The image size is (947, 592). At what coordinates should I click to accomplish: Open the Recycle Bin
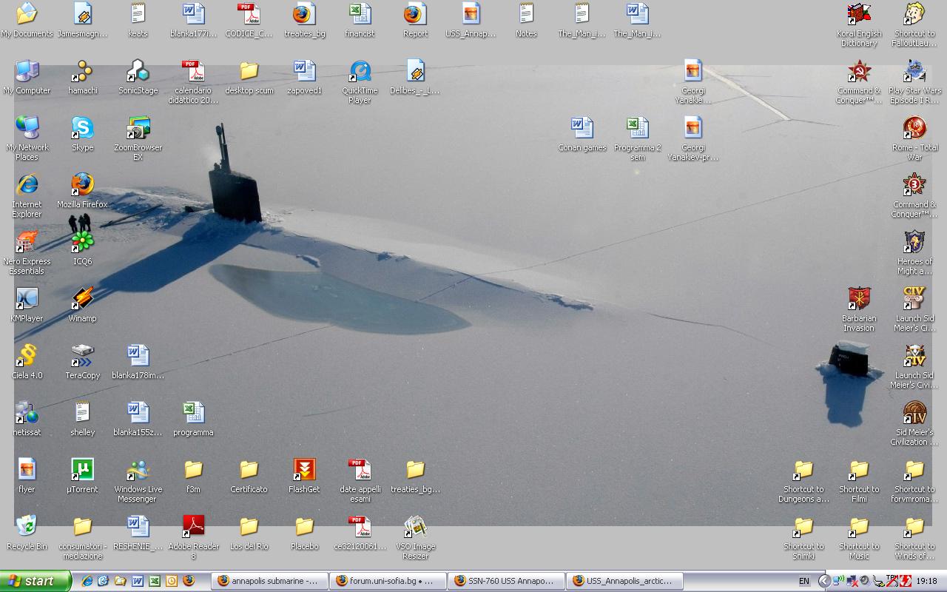pyautogui.click(x=27, y=528)
